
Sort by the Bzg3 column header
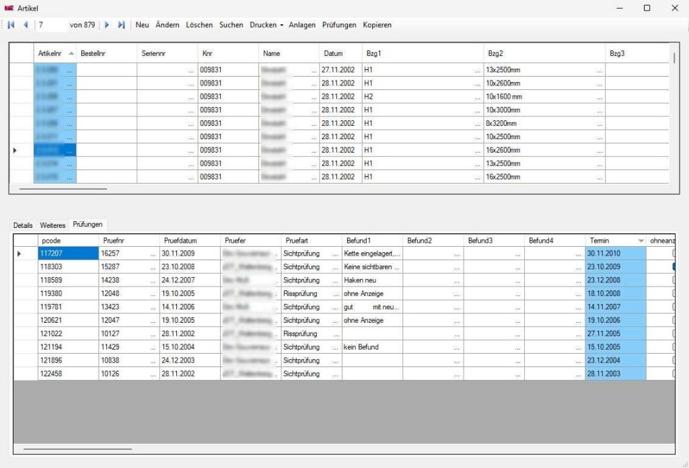637,54
